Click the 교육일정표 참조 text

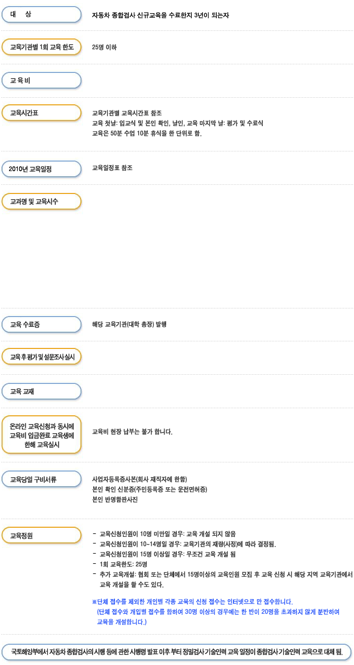(112, 168)
